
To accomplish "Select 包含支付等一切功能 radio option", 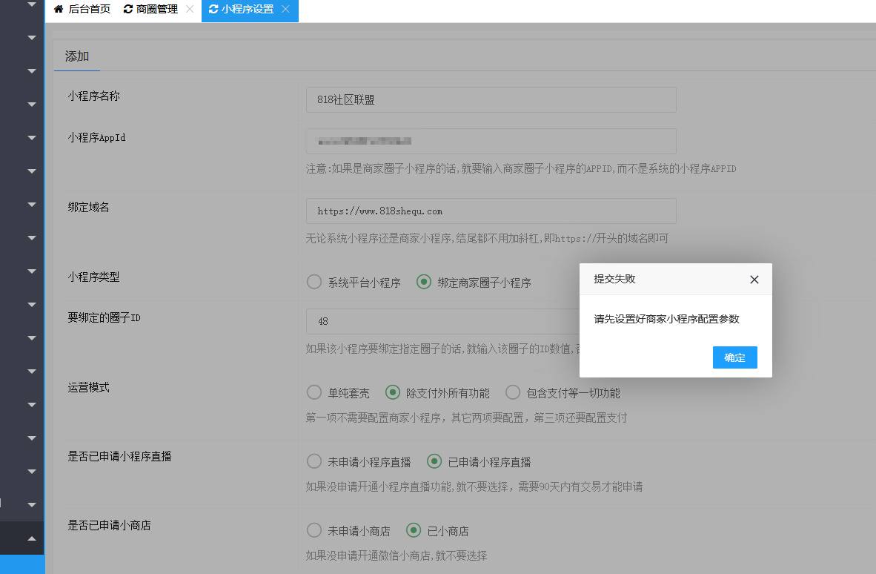I will coord(513,392).
